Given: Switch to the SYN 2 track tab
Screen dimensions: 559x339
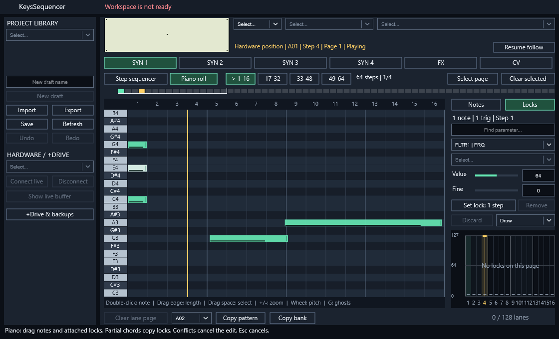Looking at the screenshot, I should point(215,63).
